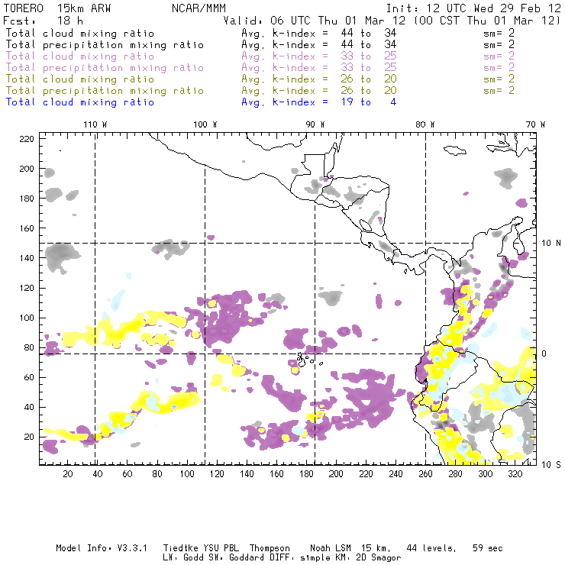Click the 'Fcst: 18 h' forecast label

coord(44,21)
